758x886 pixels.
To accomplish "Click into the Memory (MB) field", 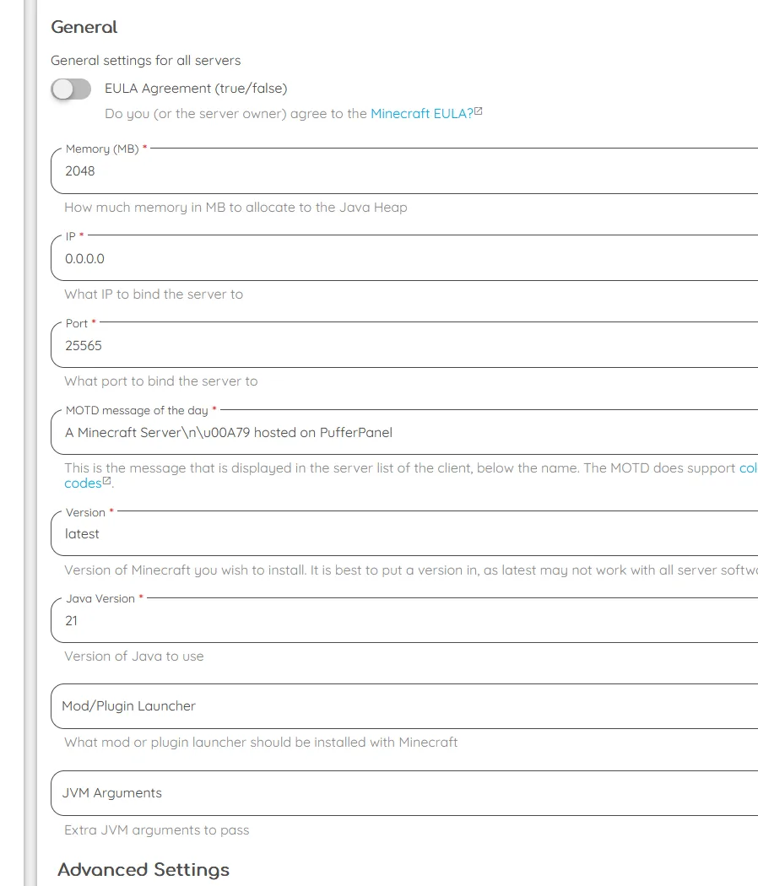I will (405, 171).
